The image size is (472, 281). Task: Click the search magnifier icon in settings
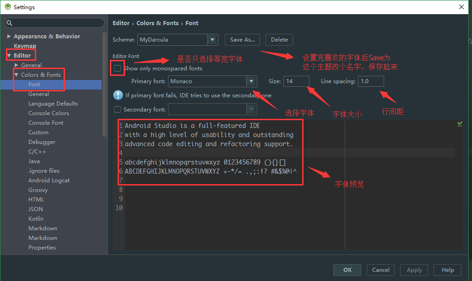pos(9,23)
